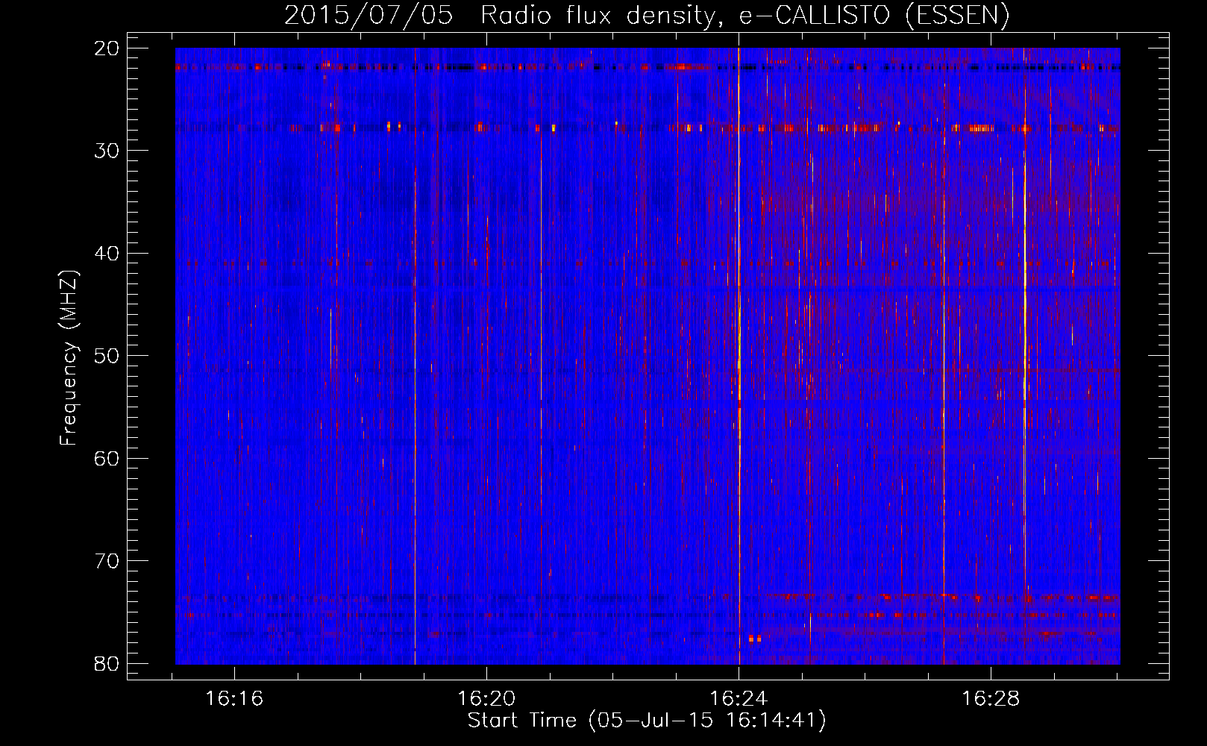Click the 16:20 time axis label
This screenshot has width=1207, height=746.
pos(486,699)
